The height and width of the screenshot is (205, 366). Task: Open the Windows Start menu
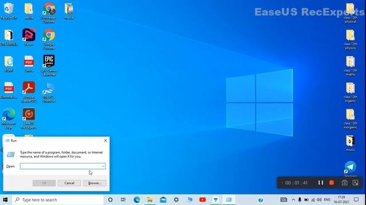5,200
